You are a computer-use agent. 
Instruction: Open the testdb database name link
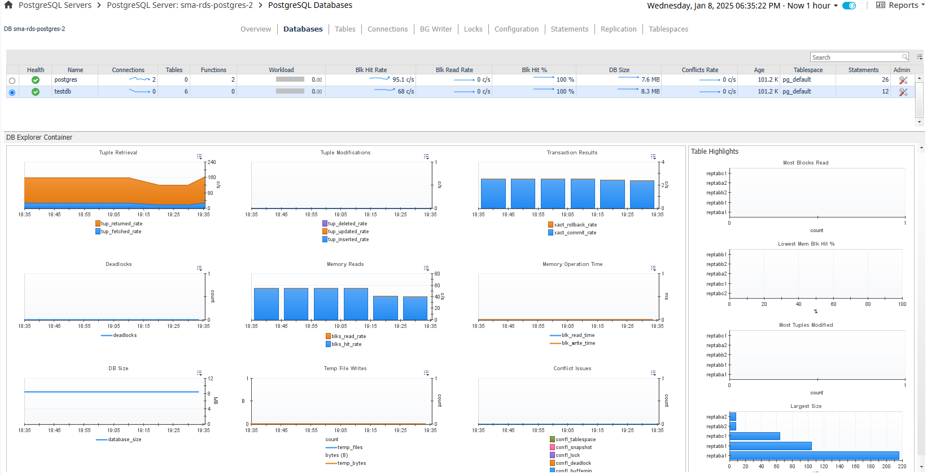point(63,91)
